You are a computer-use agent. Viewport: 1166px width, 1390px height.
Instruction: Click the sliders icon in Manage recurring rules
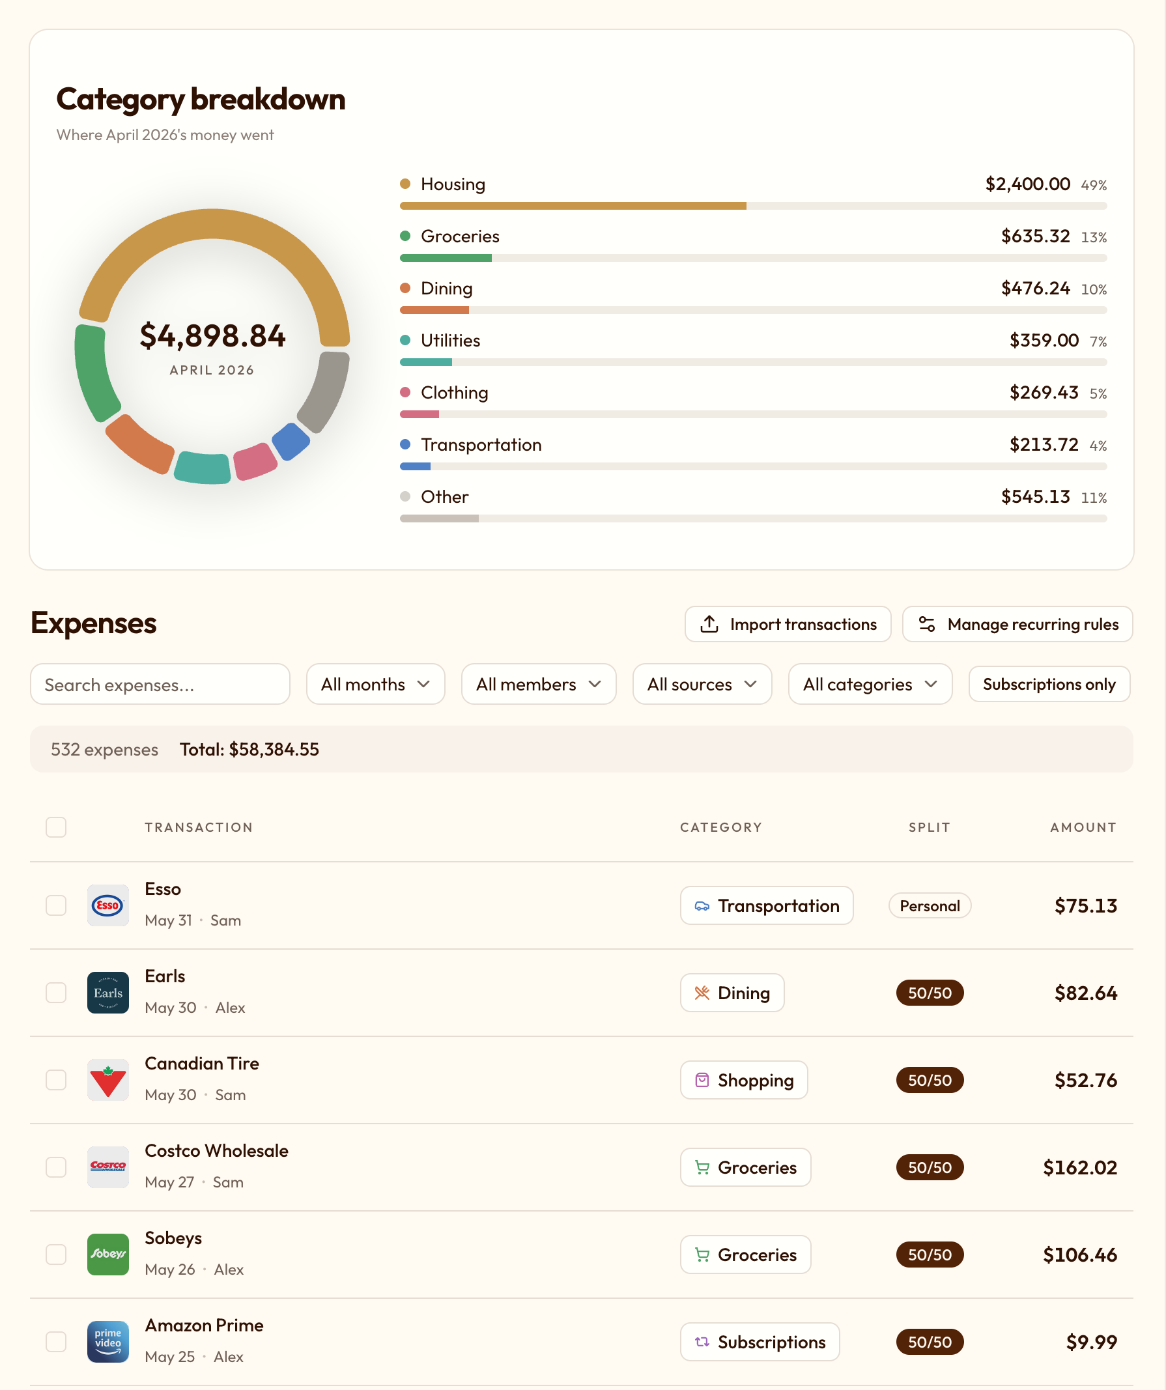[927, 624]
